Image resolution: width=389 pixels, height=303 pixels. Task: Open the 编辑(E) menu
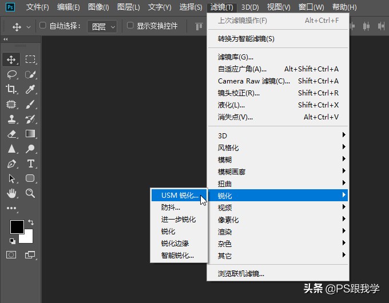68,7
